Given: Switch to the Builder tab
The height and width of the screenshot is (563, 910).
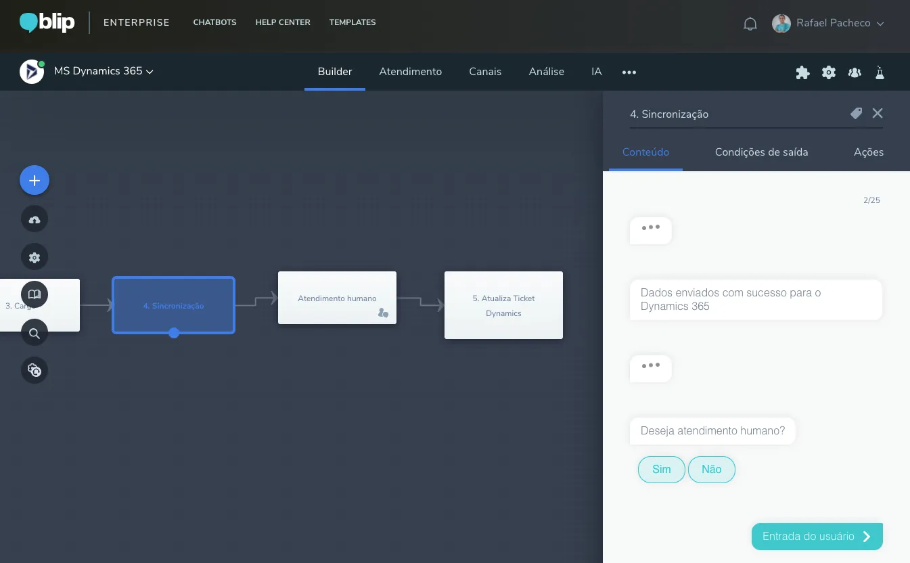Looking at the screenshot, I should tap(335, 72).
